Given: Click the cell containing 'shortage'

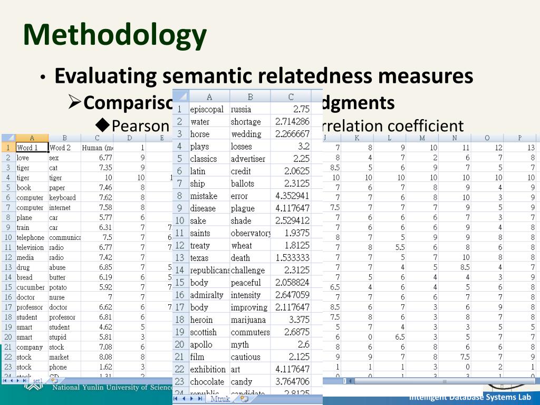Looking at the screenshot, I should [250, 121].
